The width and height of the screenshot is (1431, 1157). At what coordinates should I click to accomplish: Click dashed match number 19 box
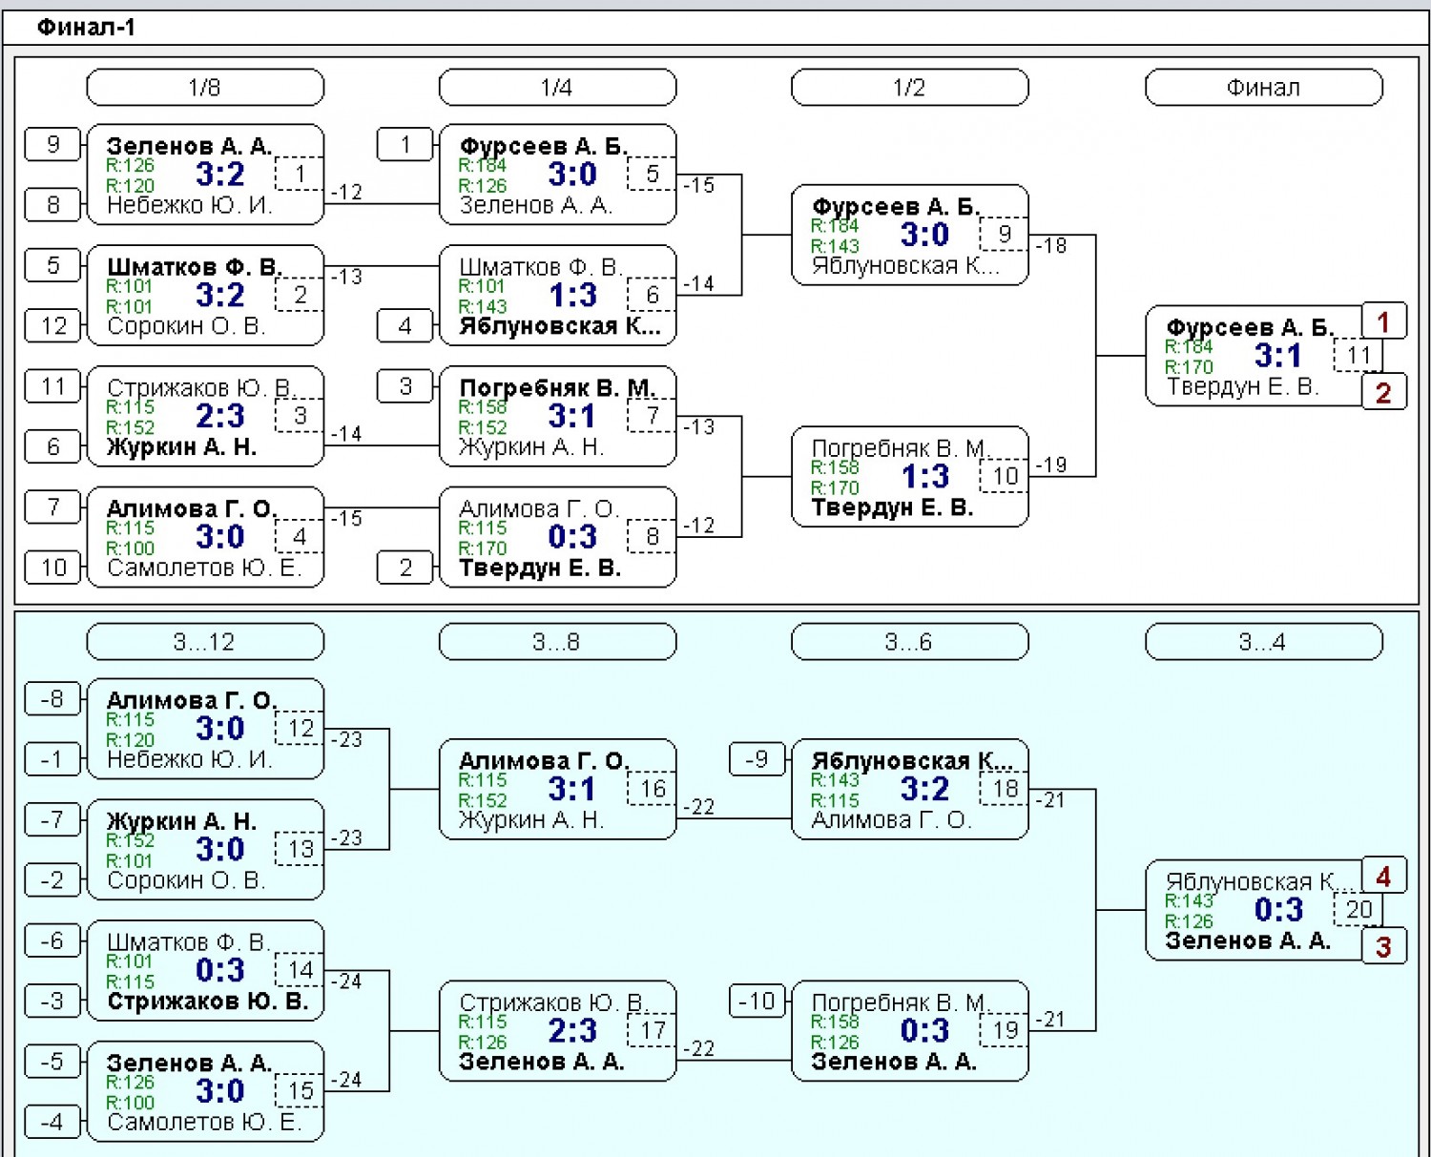tap(1005, 1031)
